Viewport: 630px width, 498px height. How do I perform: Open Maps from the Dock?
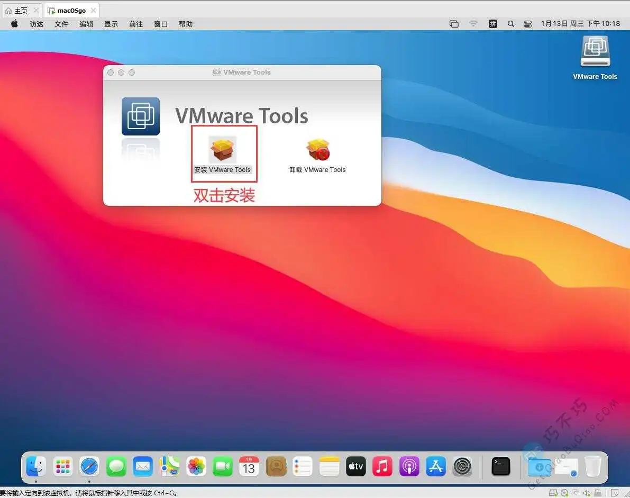tap(169, 467)
